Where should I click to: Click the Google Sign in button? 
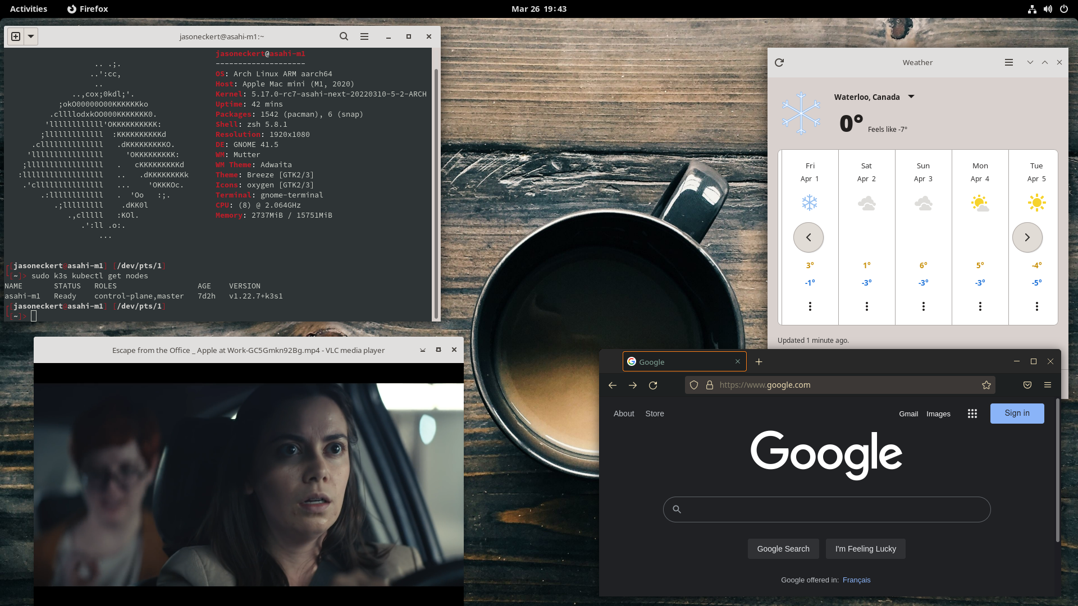(x=1017, y=414)
